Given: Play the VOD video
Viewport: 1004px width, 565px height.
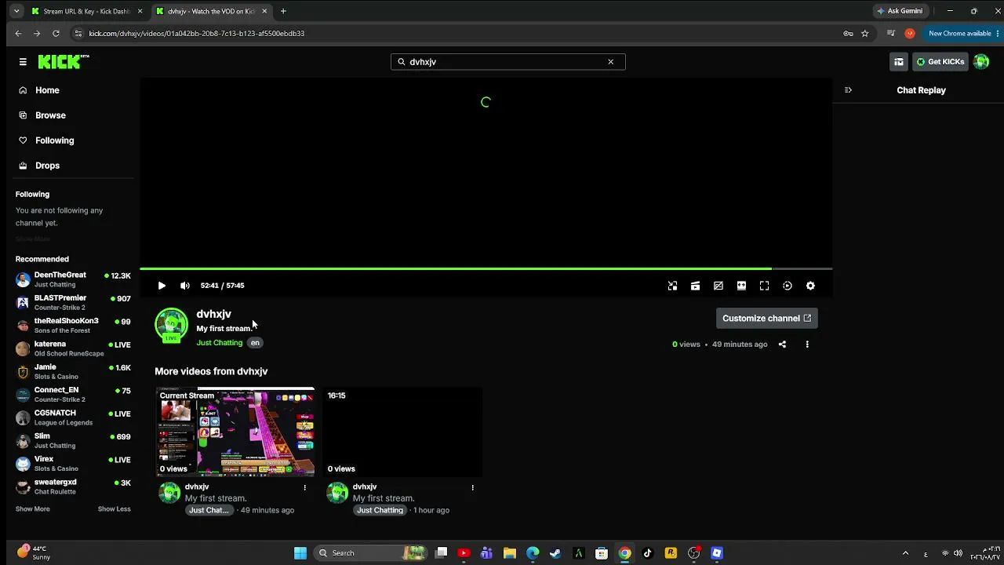Looking at the screenshot, I should [x=162, y=286].
